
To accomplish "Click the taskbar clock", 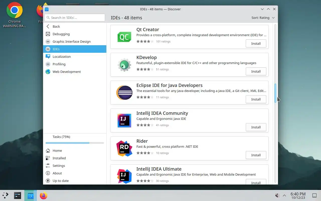I will (x=298, y=195).
